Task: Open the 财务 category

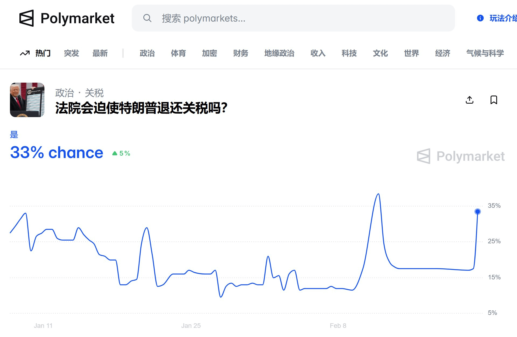Action: [241, 53]
